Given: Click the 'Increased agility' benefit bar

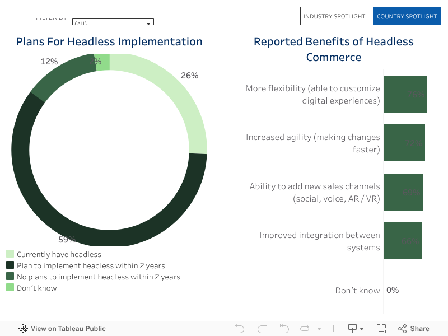Looking at the screenshot, I should pos(404,143).
